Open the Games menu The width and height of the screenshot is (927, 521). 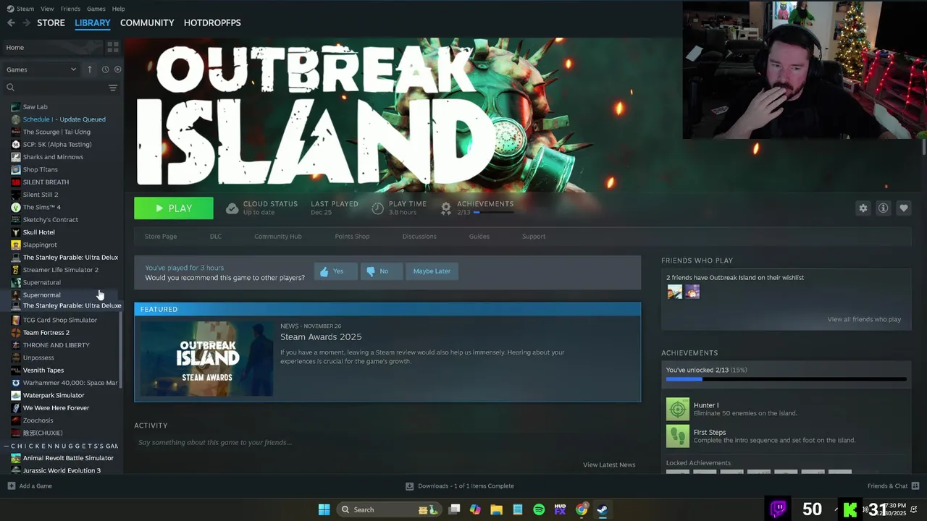coord(96,9)
